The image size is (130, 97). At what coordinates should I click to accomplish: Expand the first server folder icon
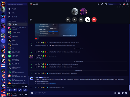(x=3, y=20)
